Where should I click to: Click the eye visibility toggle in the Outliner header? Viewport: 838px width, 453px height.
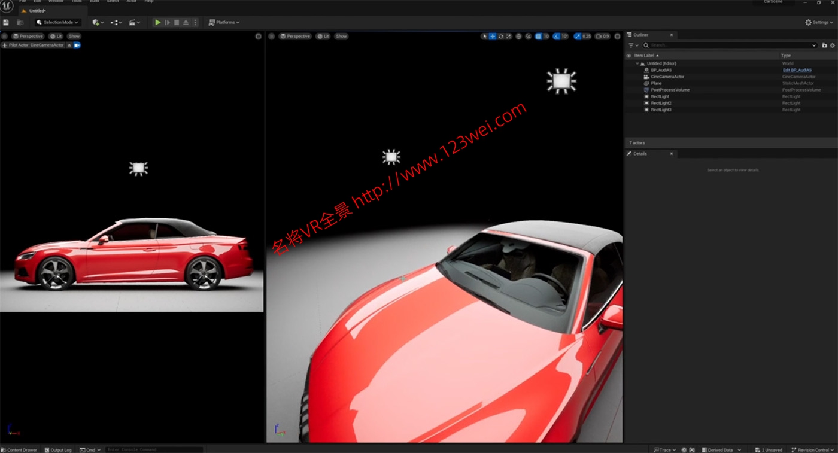pos(628,55)
